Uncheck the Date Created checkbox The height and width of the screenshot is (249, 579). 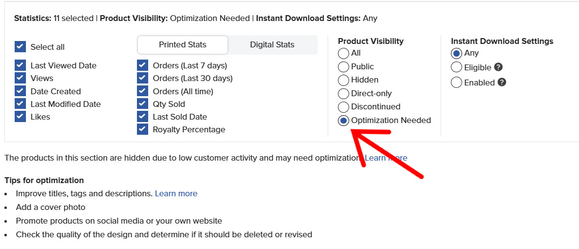point(21,91)
